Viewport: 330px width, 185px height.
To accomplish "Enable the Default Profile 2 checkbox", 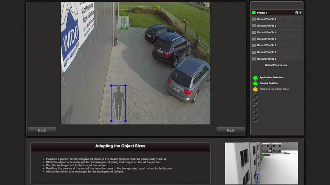I will [254, 19].
